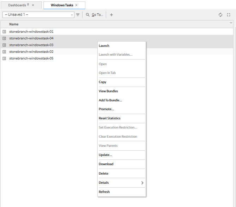Select Add To Bundle... in context menu
236x207 pixels.
tap(110, 100)
